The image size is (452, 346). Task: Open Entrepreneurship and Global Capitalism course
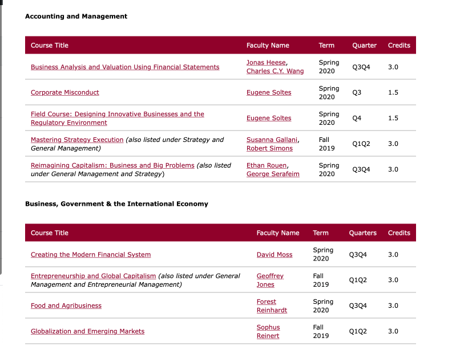tap(94, 276)
